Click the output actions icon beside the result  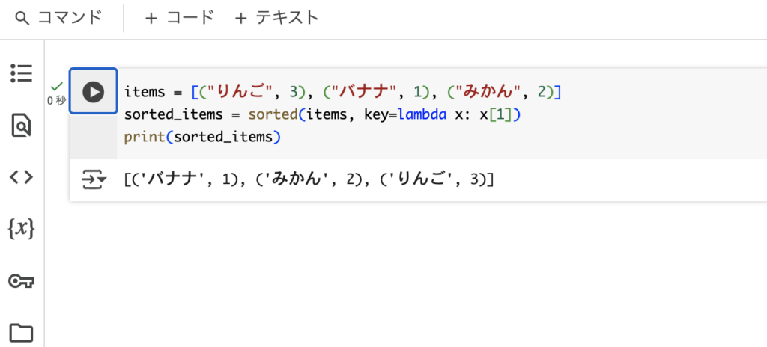94,179
